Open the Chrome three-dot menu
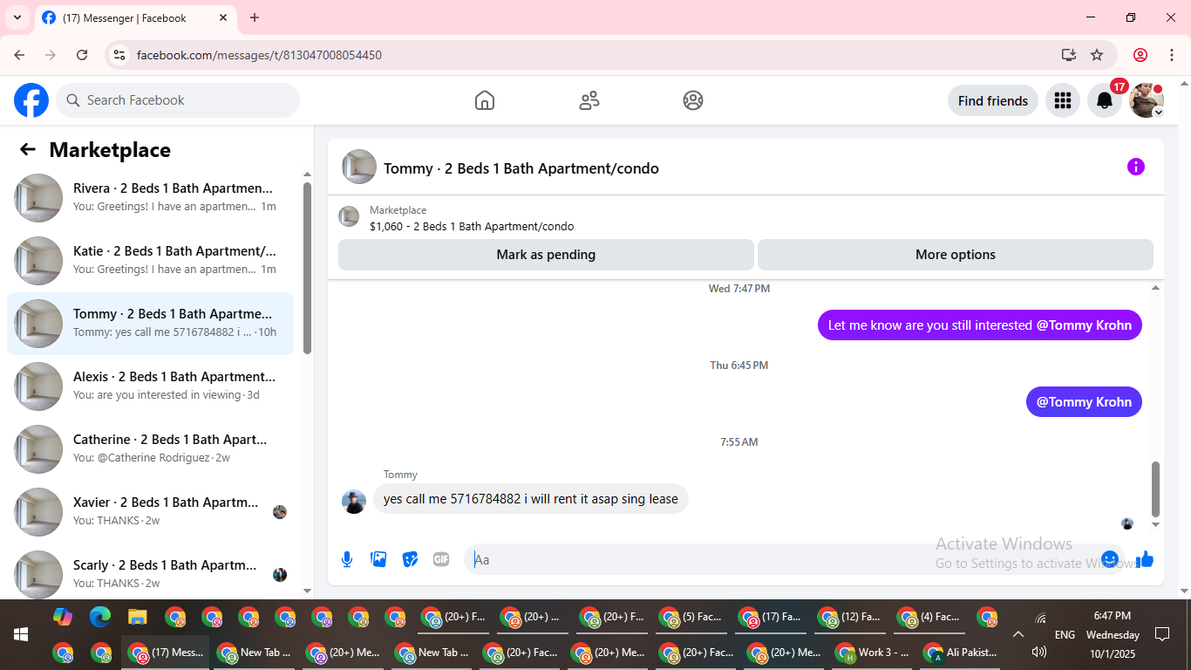The height and width of the screenshot is (670, 1191). coord(1172,55)
